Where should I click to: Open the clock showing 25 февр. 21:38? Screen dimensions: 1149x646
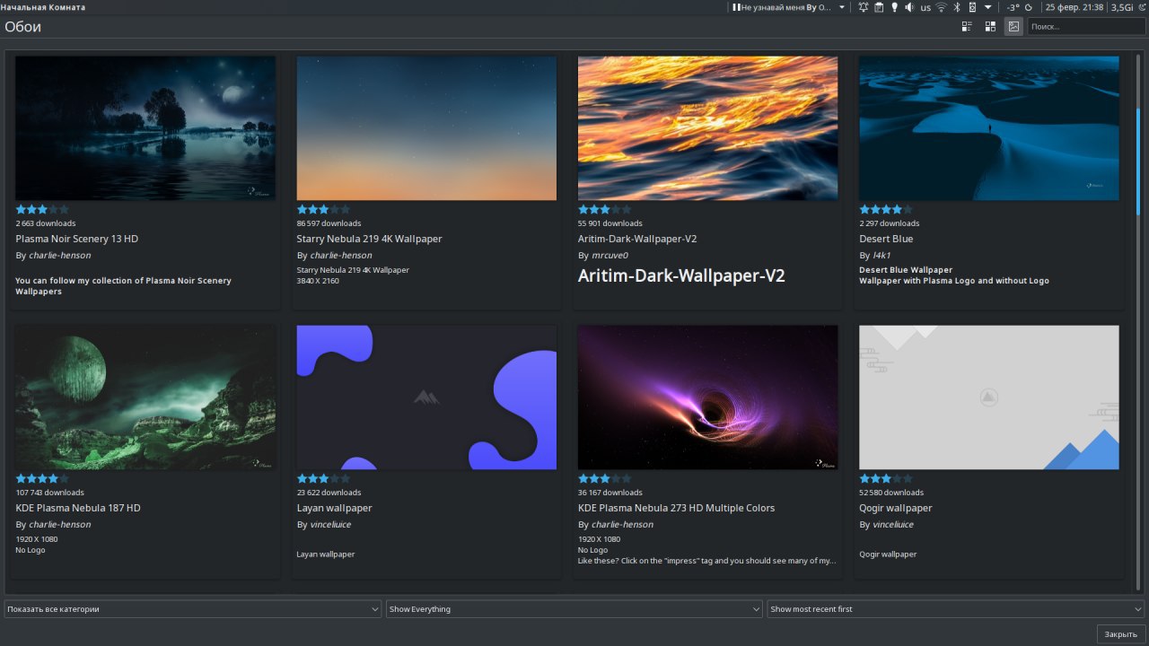[1074, 7]
